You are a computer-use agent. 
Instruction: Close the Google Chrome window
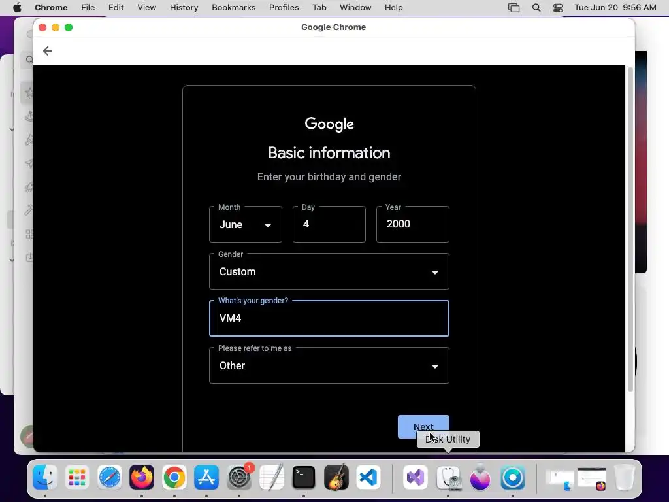coord(42,27)
